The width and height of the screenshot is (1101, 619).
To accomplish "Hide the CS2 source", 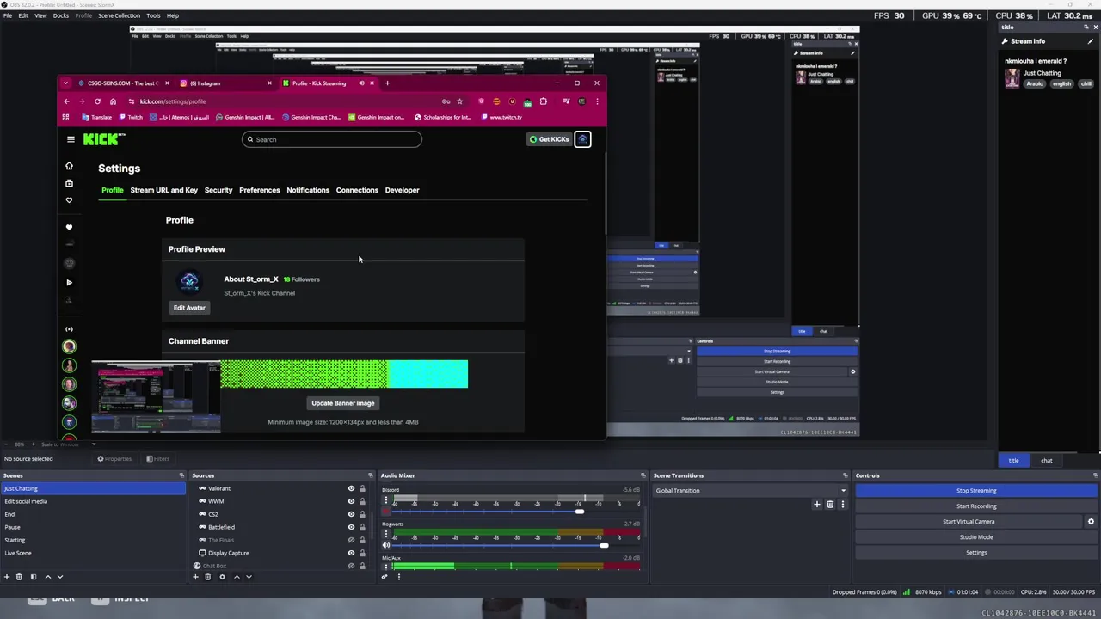I will tap(351, 514).
